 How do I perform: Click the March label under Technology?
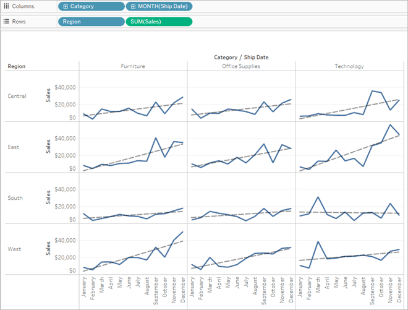(x=318, y=285)
